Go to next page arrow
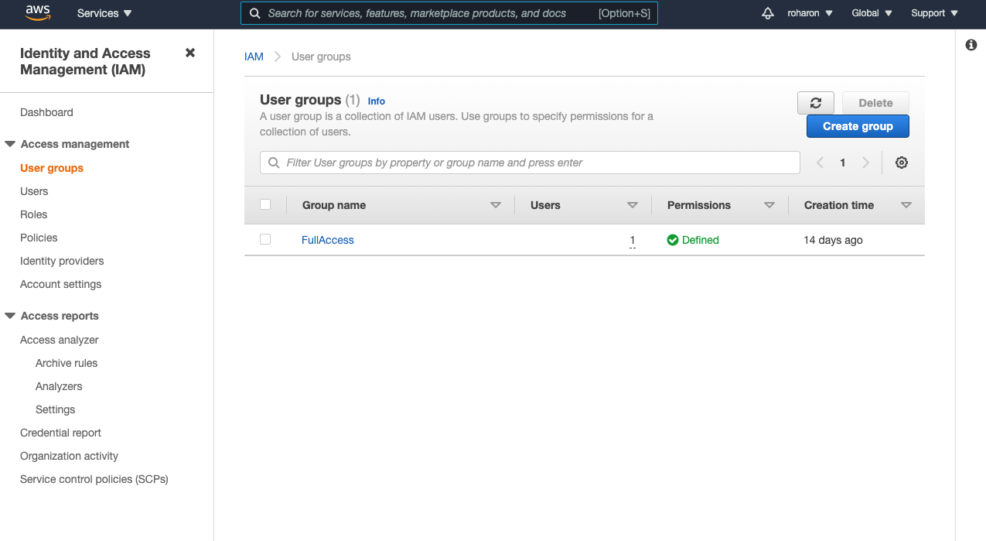 pos(866,163)
